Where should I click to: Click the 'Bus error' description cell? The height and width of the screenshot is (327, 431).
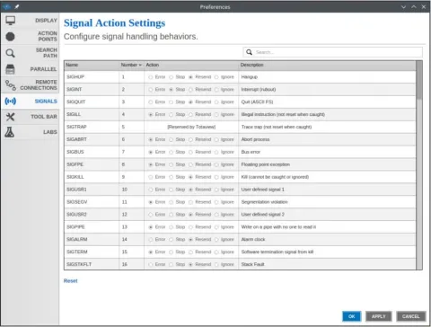tap(327, 152)
